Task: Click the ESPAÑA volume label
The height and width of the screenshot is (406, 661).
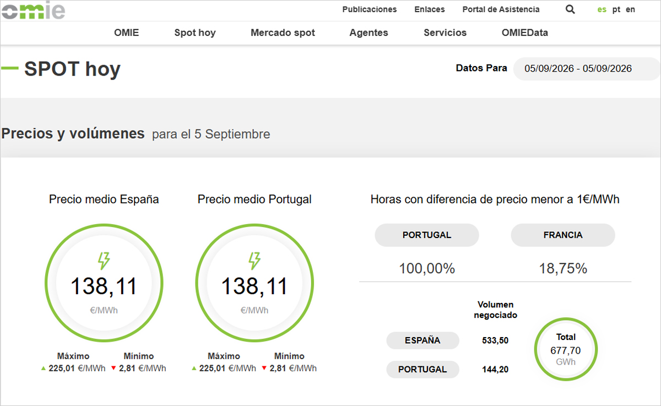Action: point(423,340)
